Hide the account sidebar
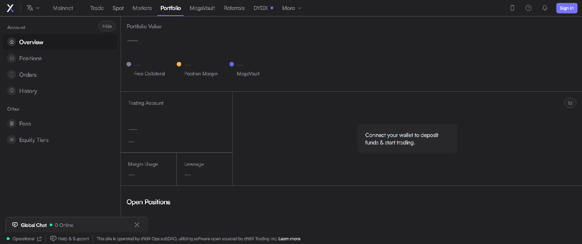The height and width of the screenshot is (244, 582). tap(107, 26)
